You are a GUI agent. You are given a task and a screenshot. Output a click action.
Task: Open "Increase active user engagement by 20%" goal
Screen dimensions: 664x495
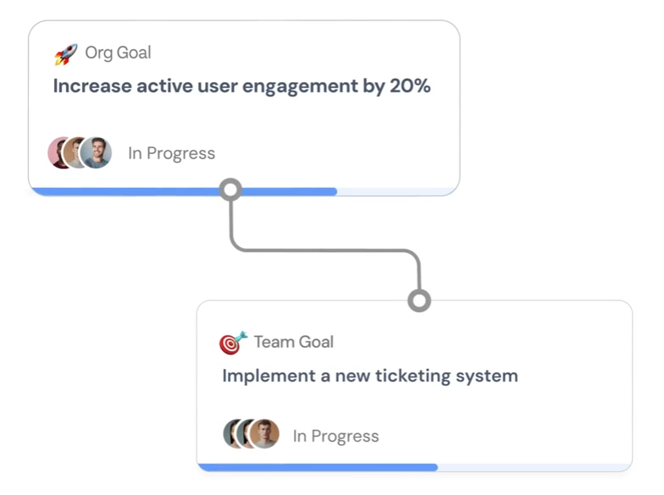[x=241, y=86]
